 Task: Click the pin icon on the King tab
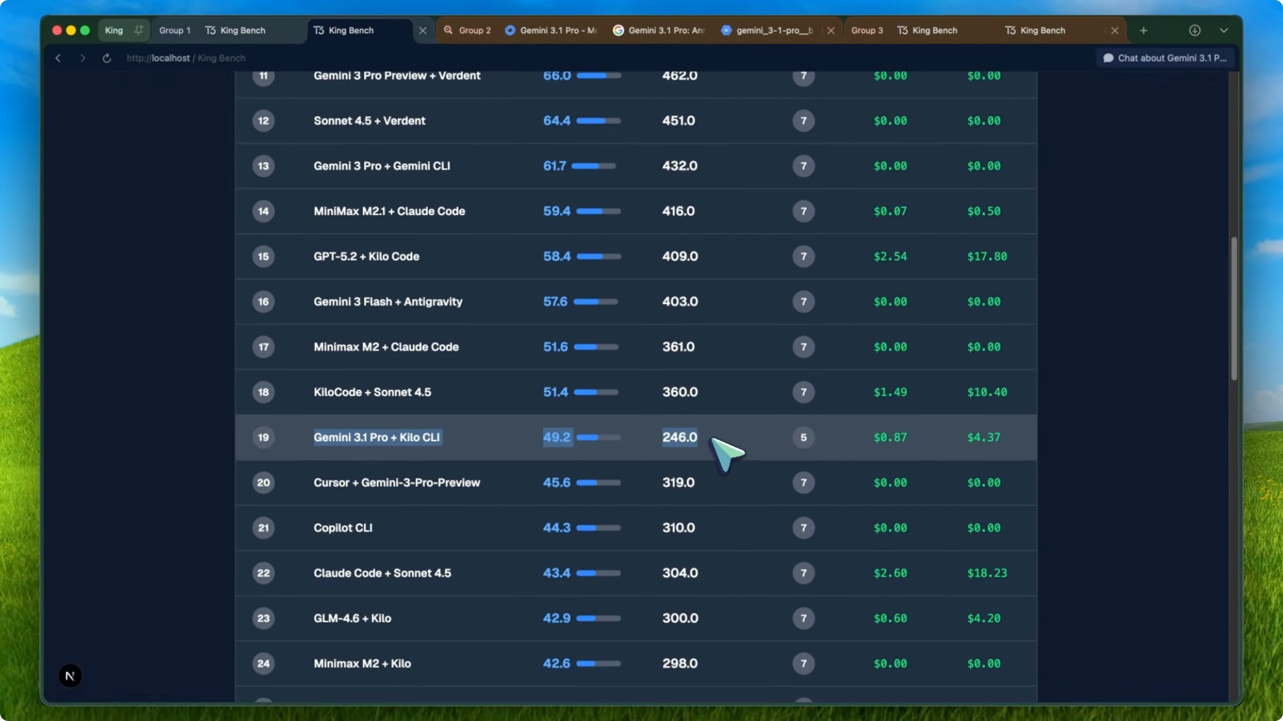139,30
